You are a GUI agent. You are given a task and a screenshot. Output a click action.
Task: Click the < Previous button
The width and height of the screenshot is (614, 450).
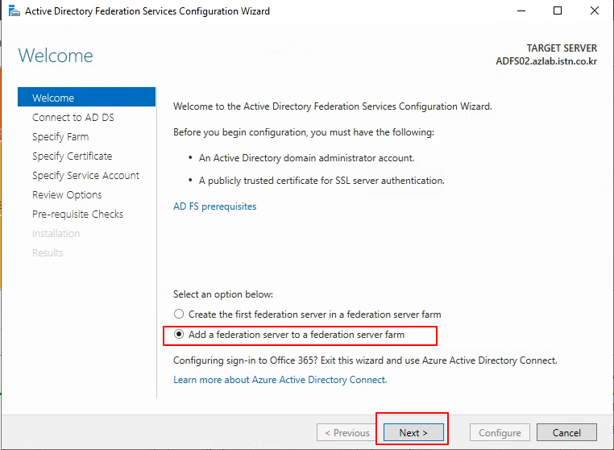click(x=347, y=432)
